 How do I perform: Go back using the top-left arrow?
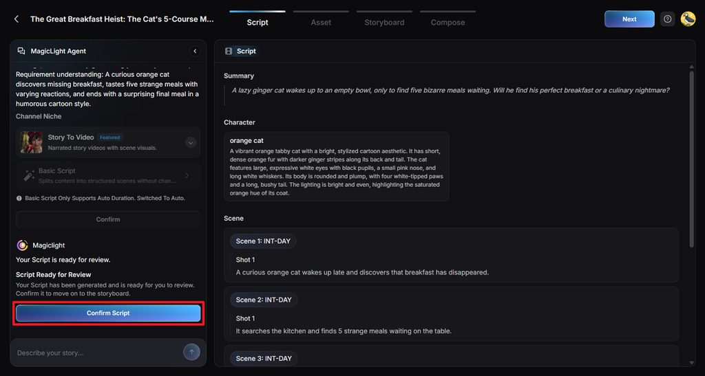pos(17,19)
